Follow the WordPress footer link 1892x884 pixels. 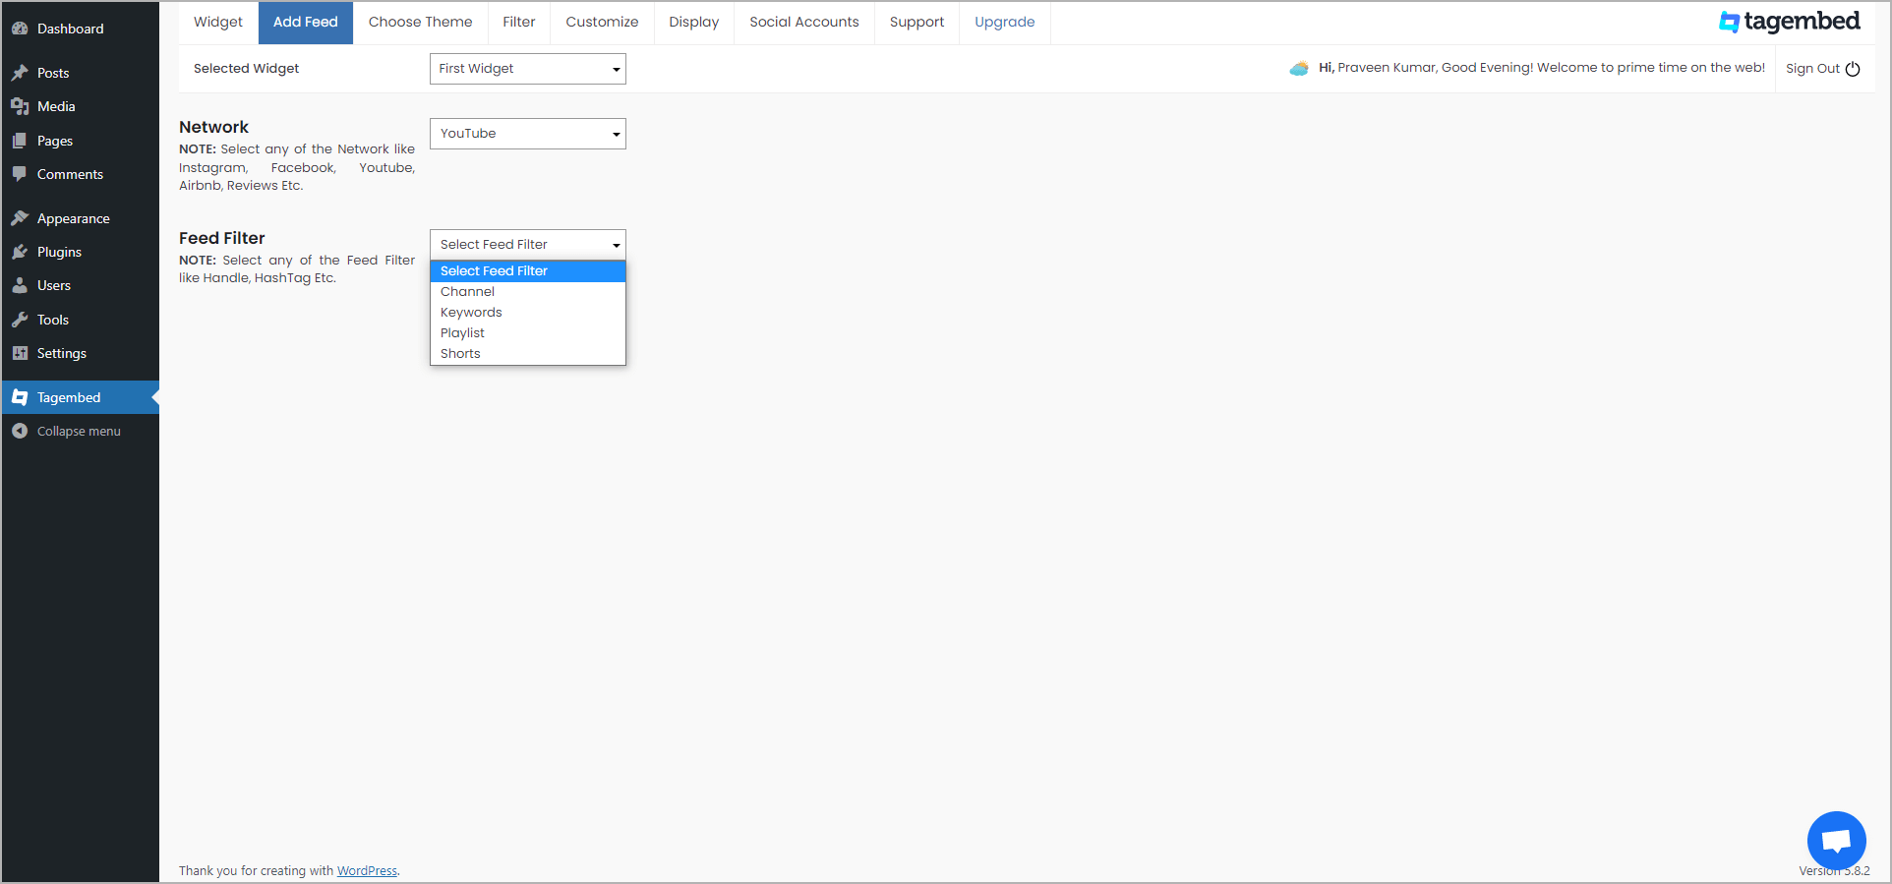367,871
